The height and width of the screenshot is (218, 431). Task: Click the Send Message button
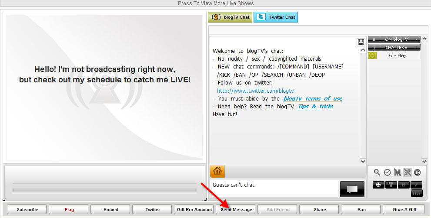[x=236, y=210]
